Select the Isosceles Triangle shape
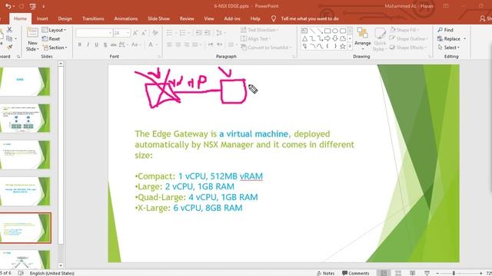Viewport: 492px width, 276px height. (x=304, y=38)
